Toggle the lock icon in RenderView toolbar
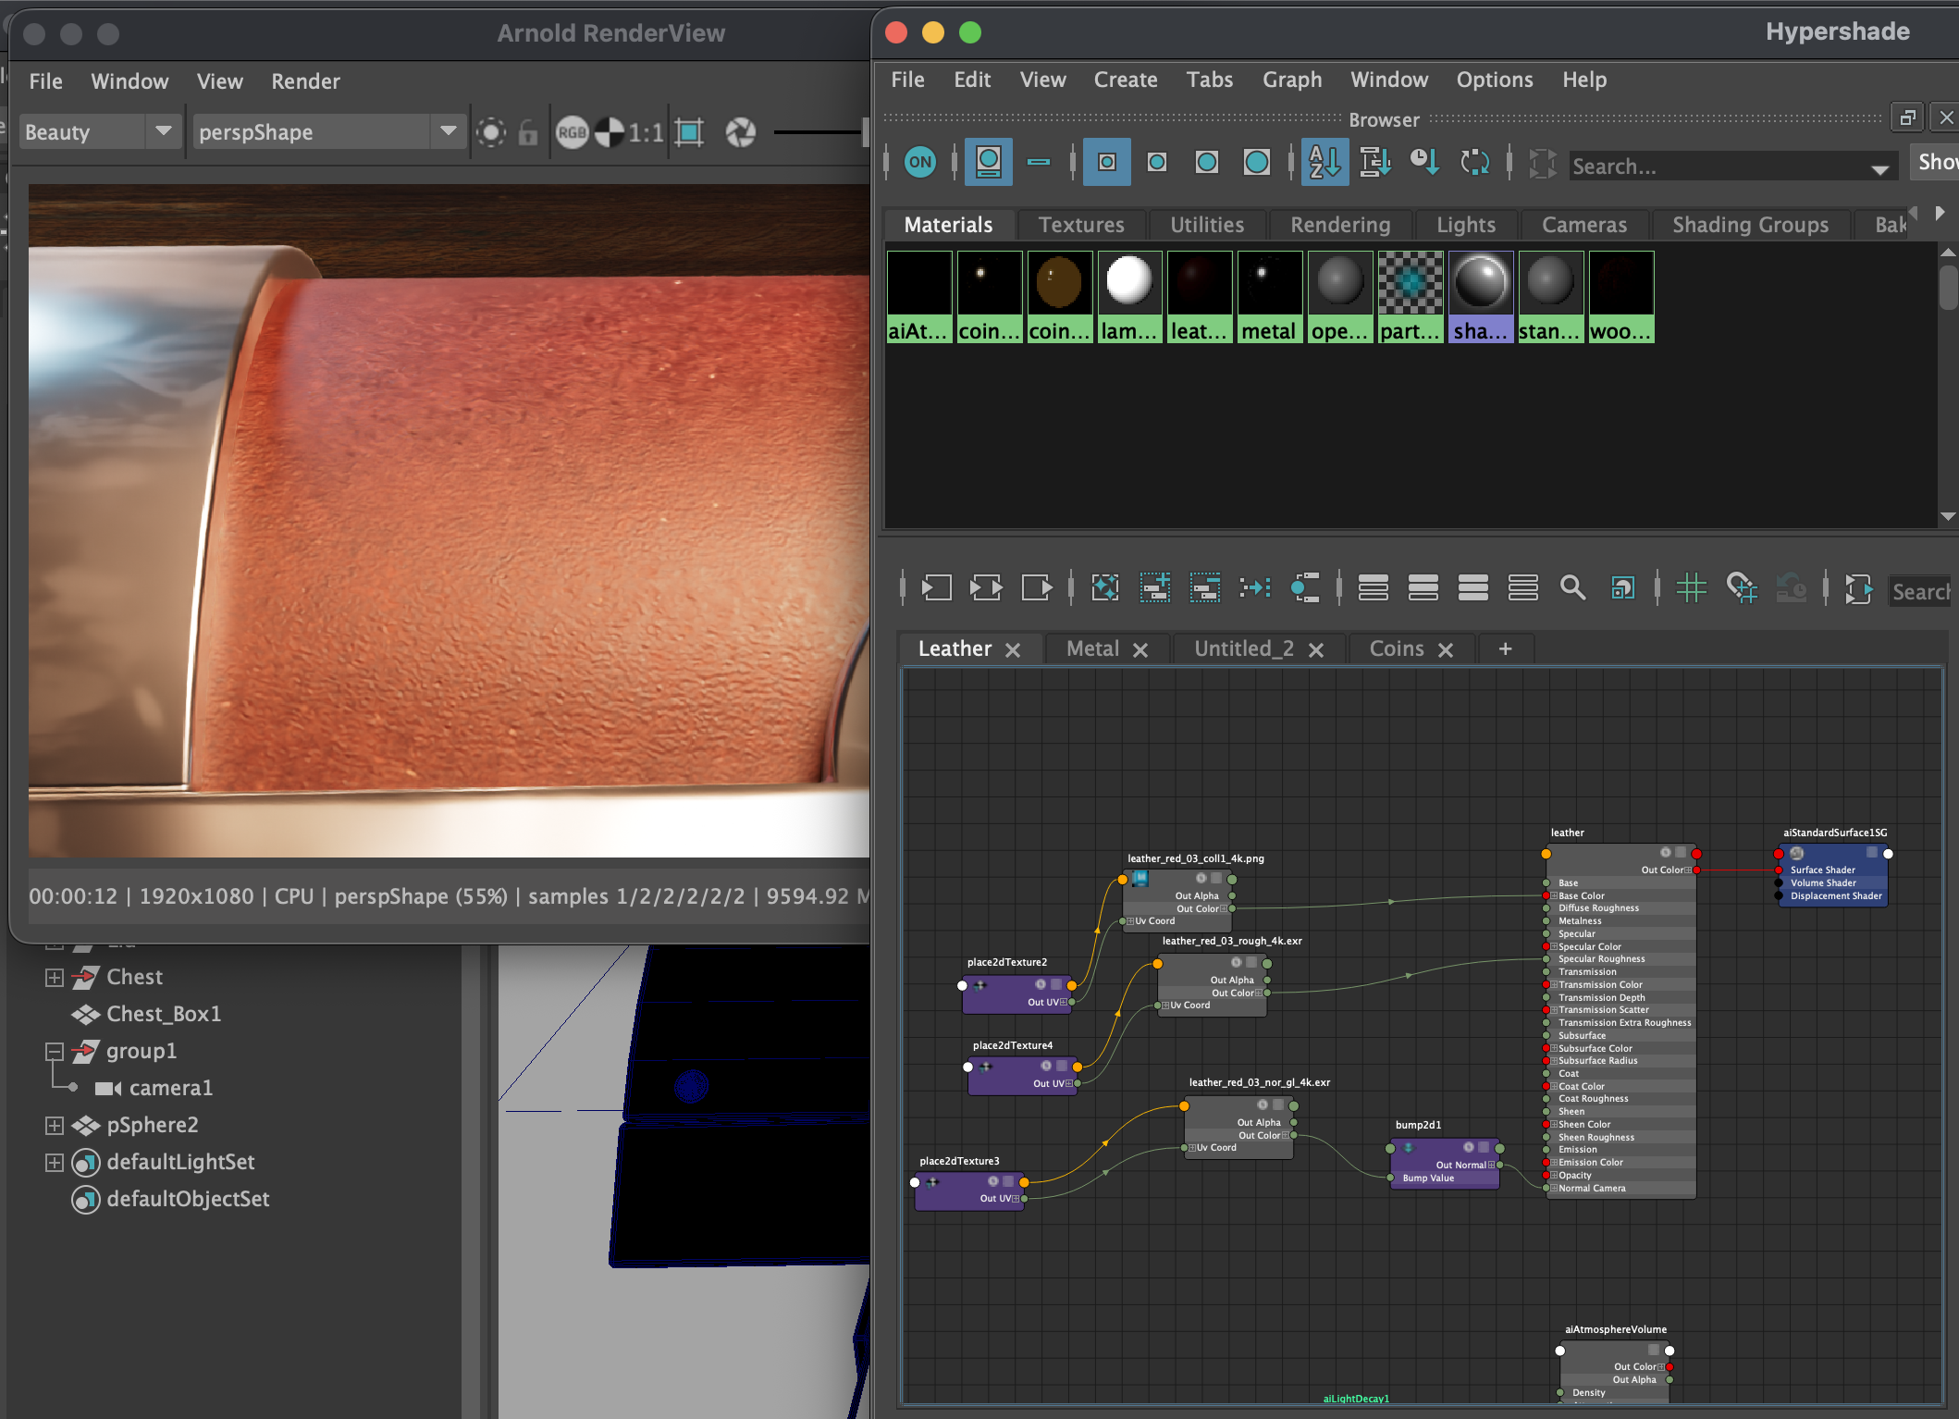The width and height of the screenshot is (1959, 1419). 528,133
